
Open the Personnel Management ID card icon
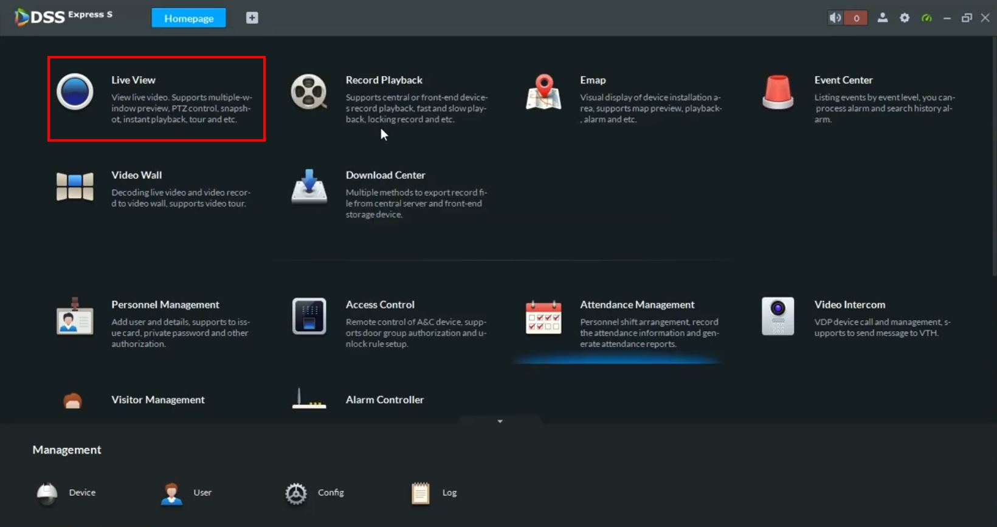[x=75, y=316]
